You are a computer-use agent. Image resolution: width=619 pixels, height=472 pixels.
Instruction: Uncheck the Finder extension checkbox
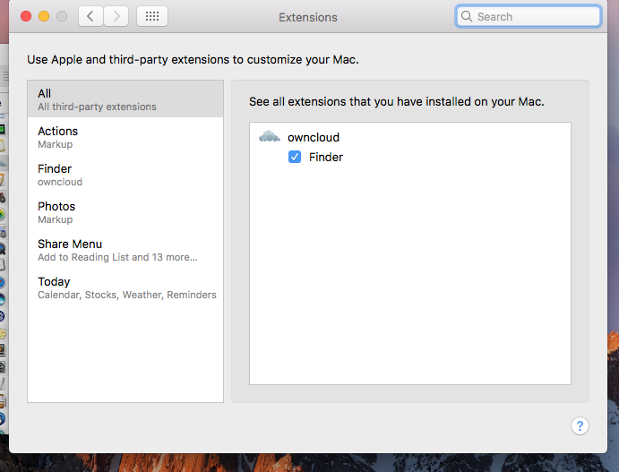pos(295,157)
